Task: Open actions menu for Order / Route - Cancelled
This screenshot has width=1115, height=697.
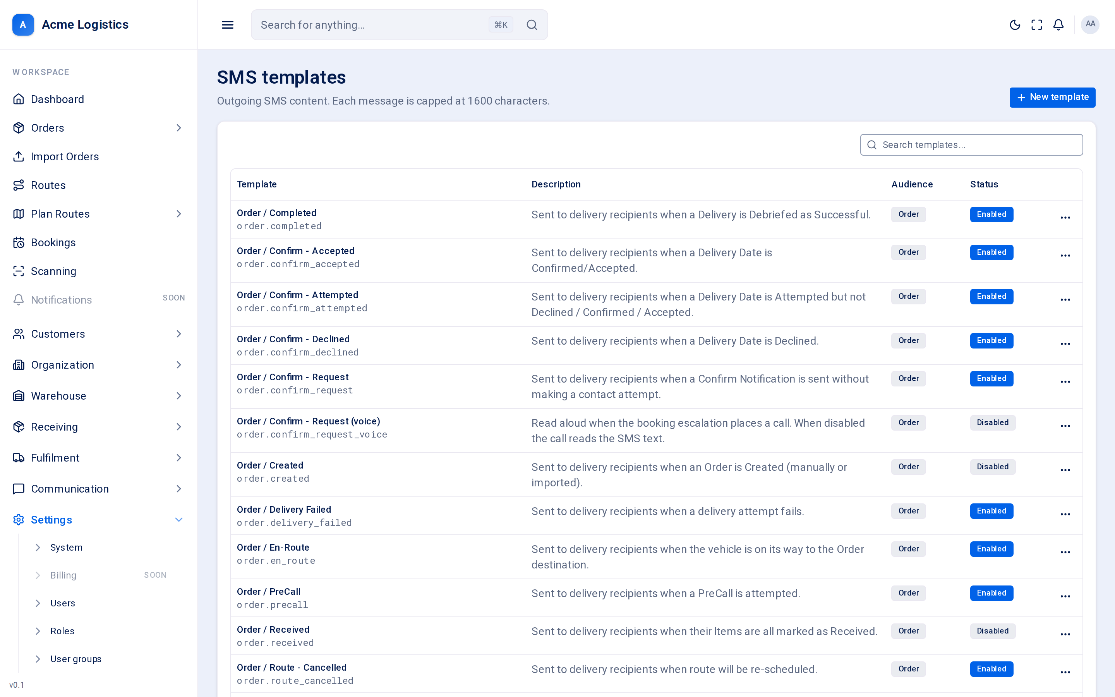Action: [x=1065, y=672]
